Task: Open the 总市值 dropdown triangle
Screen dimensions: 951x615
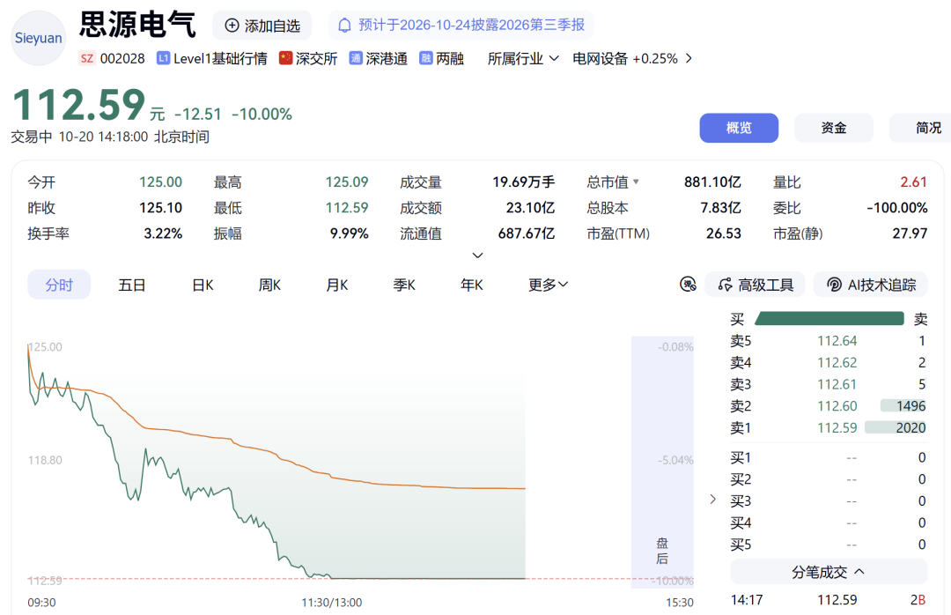Action: [636, 182]
